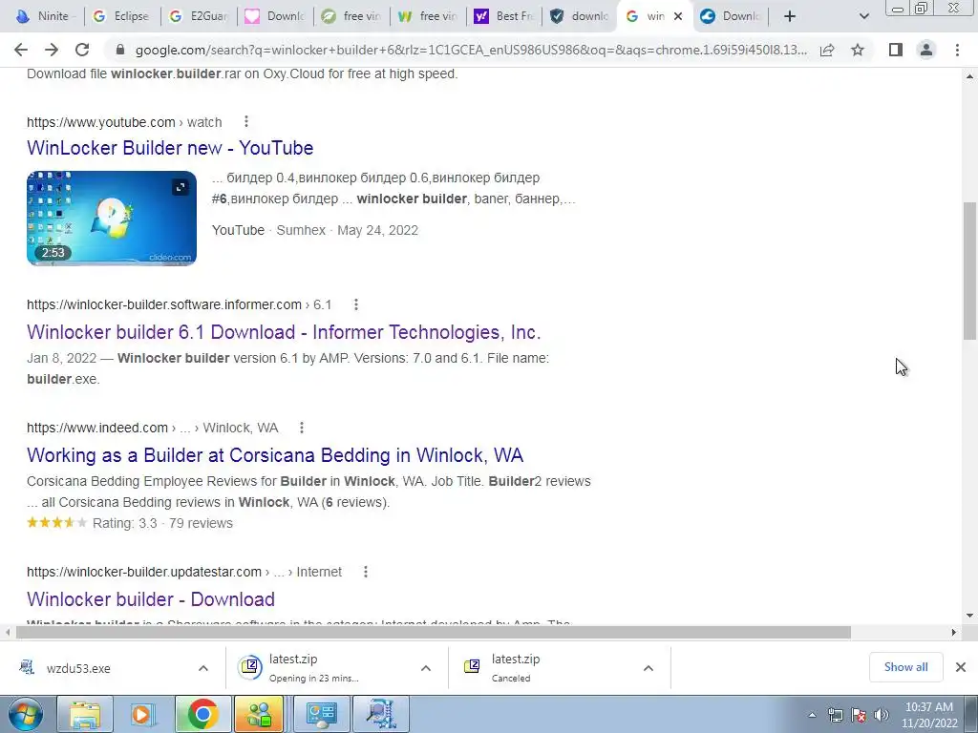This screenshot has height=733, width=978.
Task: Close the active winlocker search tab
Action: click(678, 16)
